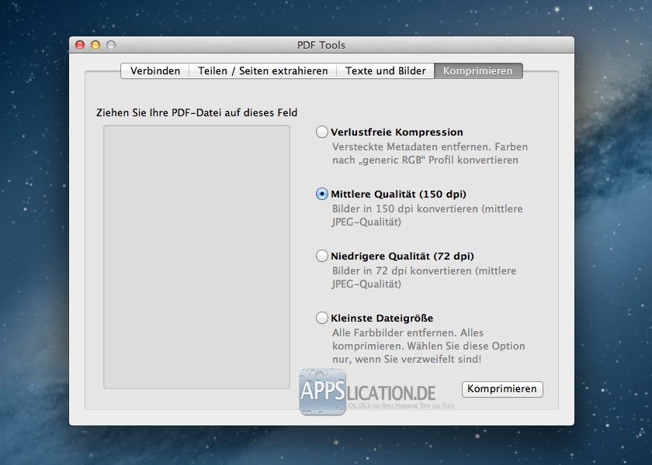Click 'Alle Farbbilder entfernen' description text
This screenshot has width=652, height=465.
click(x=428, y=346)
